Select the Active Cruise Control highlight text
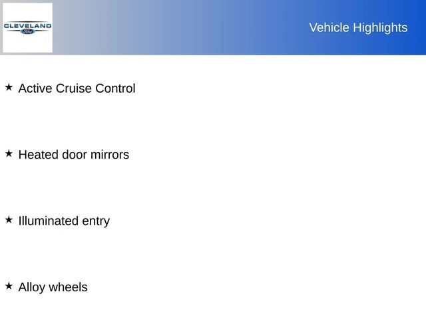The image size is (426, 320). pos(77,88)
